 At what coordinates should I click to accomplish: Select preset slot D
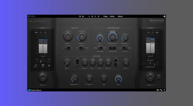[98, 16]
